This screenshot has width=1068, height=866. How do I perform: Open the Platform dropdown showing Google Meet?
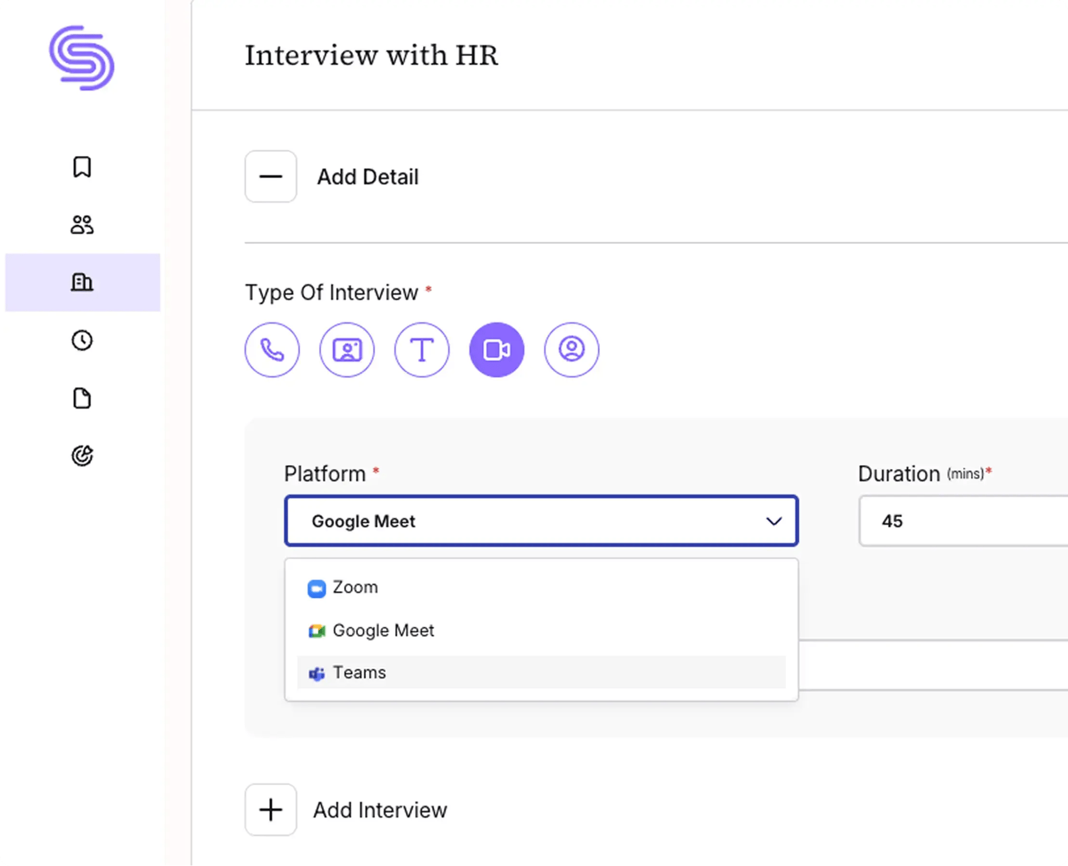541,521
